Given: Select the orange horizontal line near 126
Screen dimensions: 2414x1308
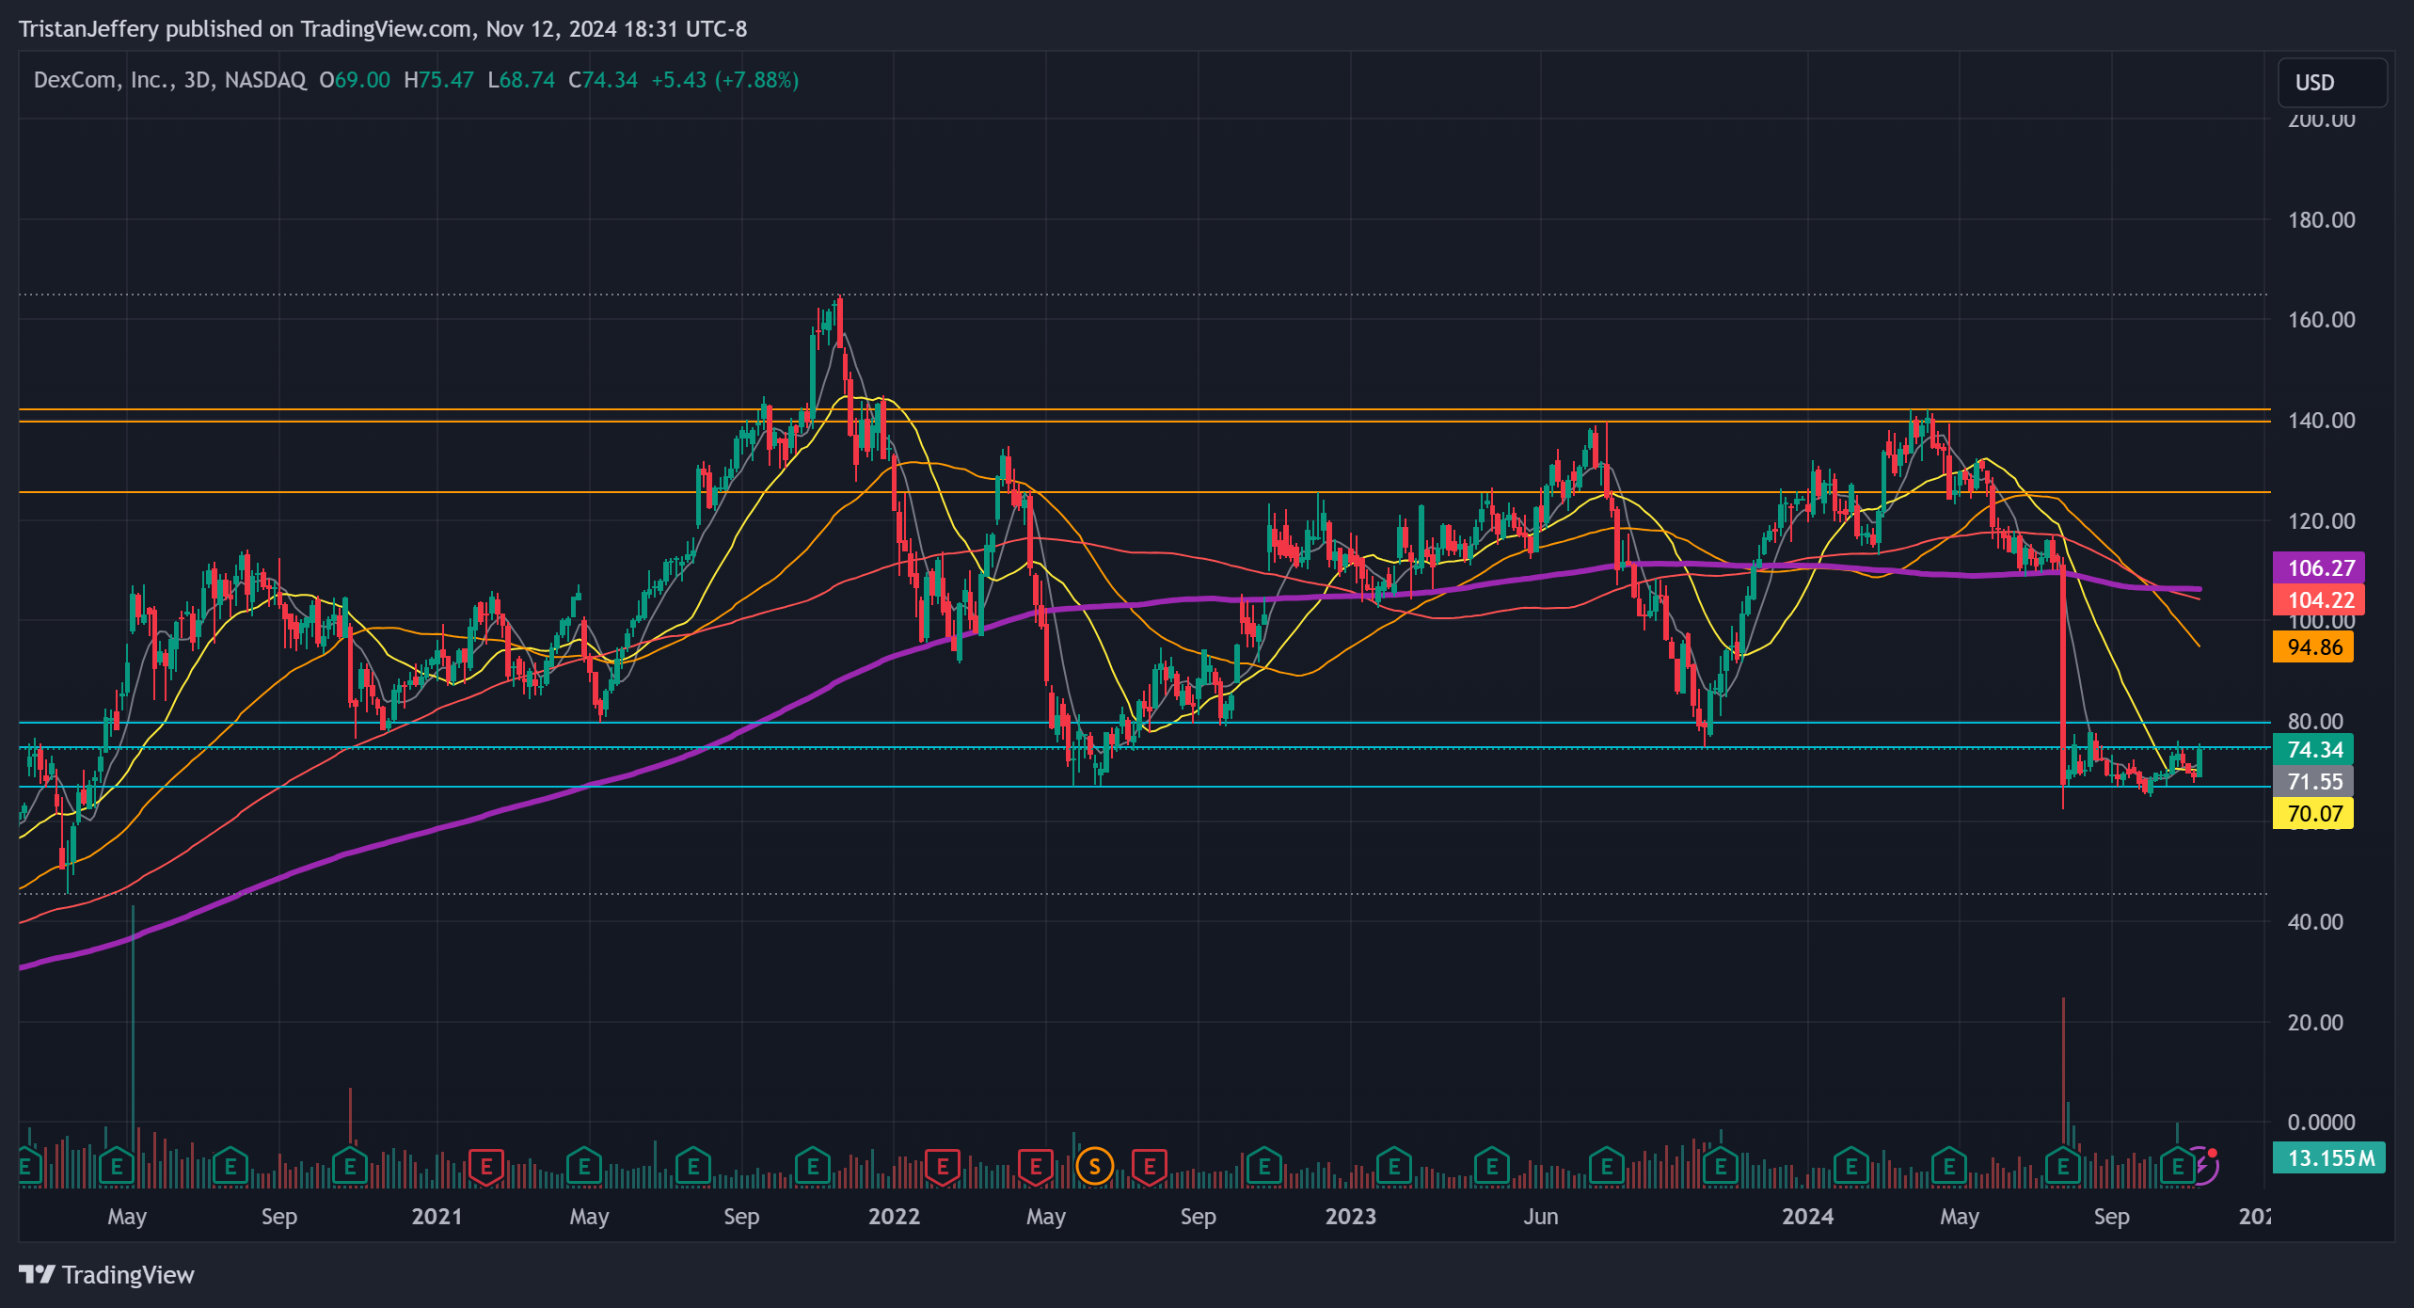Looking at the screenshot, I should pos(1145,492).
